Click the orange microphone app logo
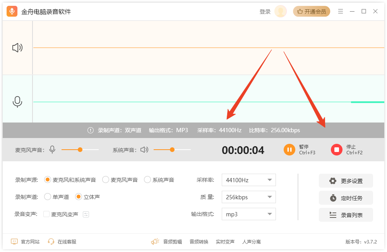 (x=12, y=11)
